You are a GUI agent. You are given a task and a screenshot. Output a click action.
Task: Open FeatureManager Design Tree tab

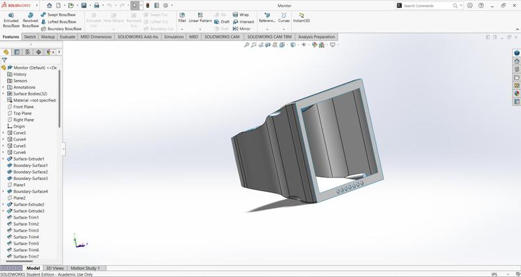(6, 52)
